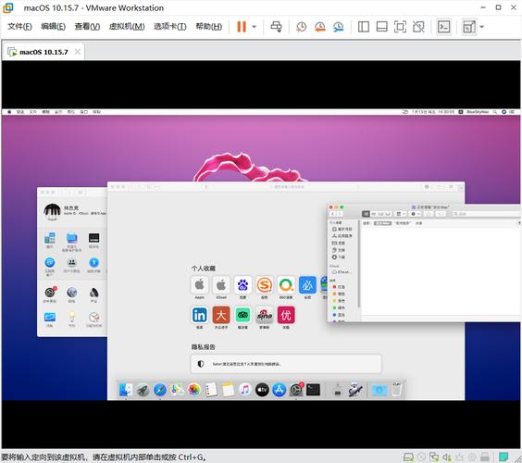Toggle the thumbnail bar panel icon
The image size is (522, 463).
[x=381, y=27]
